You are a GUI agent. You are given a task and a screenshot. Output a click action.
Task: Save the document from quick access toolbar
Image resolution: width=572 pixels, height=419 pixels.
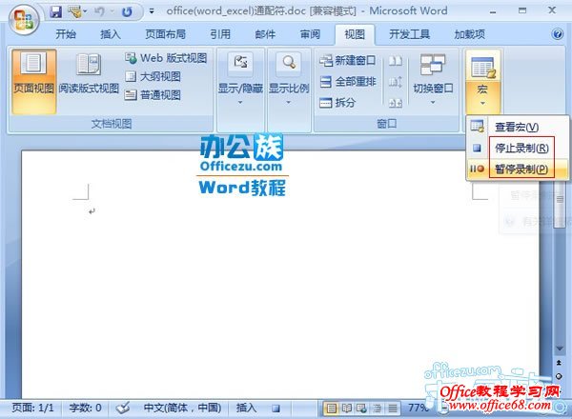56,12
